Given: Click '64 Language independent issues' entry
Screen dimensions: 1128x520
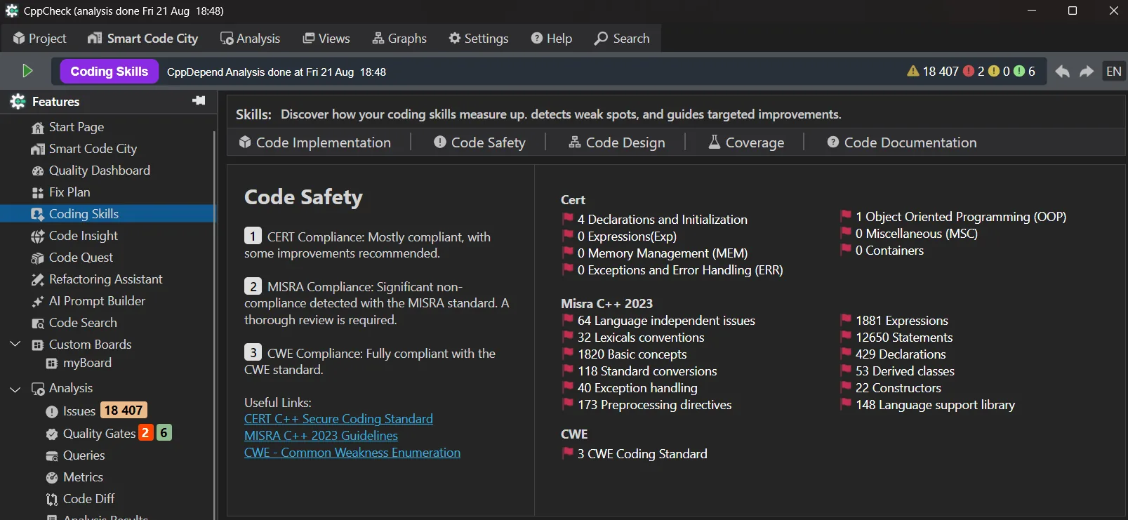Looking at the screenshot, I should click(x=666, y=321).
